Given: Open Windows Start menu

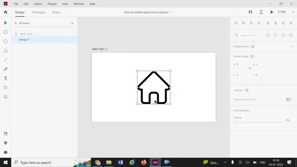Looking at the screenshot, I should 6,162.
